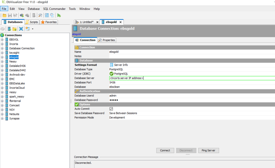Click the Save disk icon in toolbar
Viewport: 275px width, 168px height.
(x=10, y=15)
